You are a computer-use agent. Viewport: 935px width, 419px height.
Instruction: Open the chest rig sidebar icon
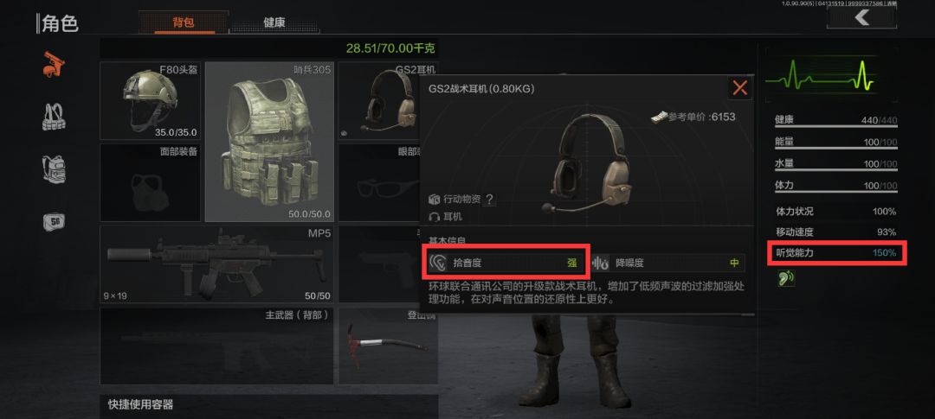point(54,117)
